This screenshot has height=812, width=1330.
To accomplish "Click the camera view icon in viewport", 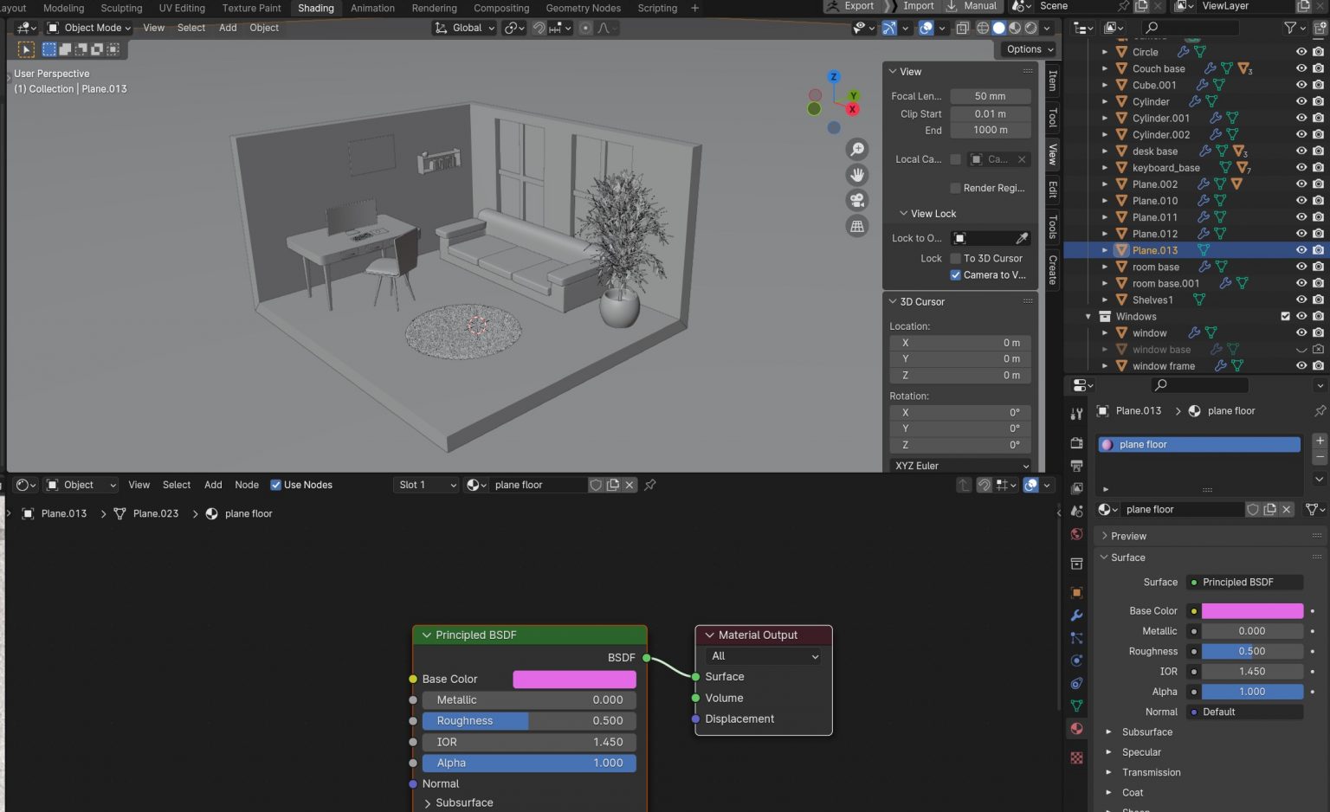I will pyautogui.click(x=857, y=199).
